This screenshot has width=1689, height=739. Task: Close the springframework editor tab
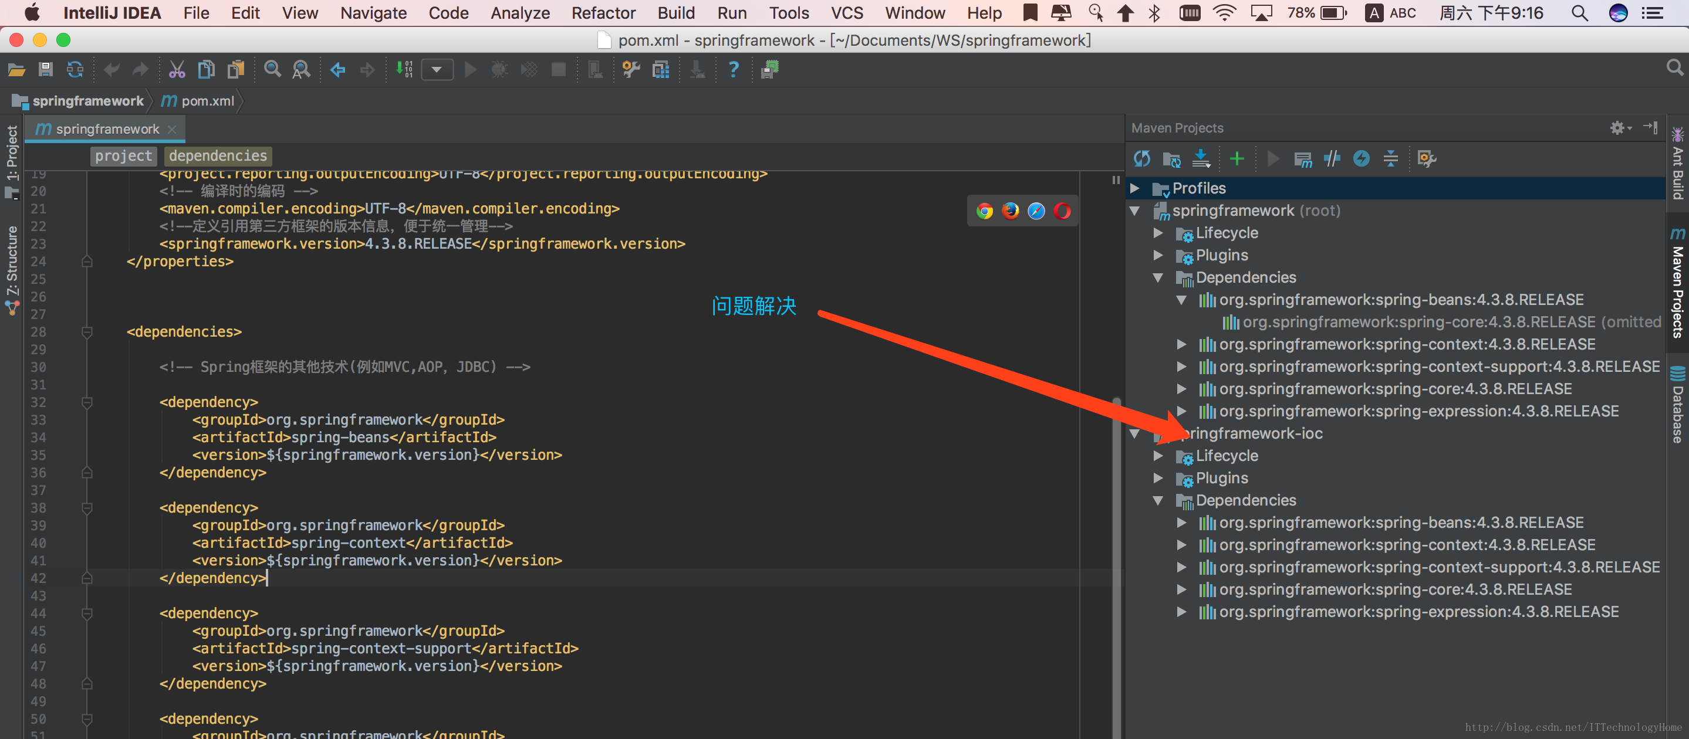click(x=172, y=130)
